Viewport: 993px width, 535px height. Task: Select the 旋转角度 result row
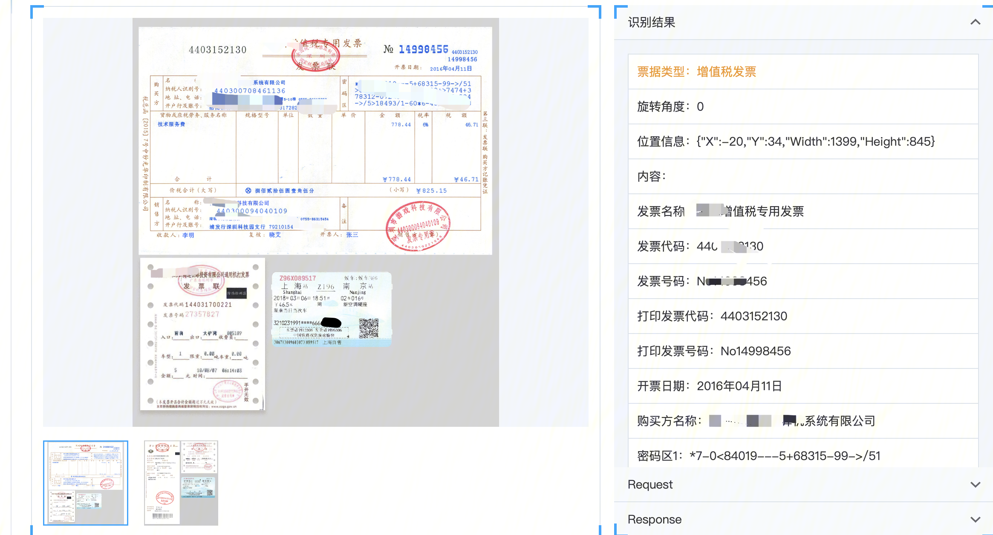pos(803,106)
